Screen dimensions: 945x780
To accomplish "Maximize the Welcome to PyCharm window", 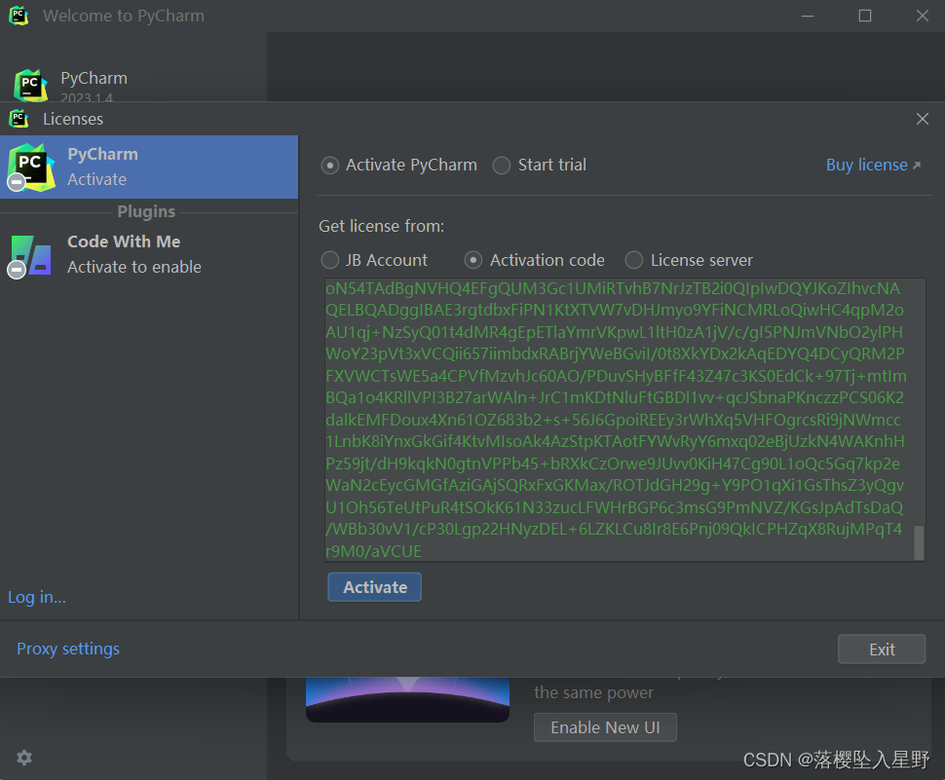I will pyautogui.click(x=865, y=16).
